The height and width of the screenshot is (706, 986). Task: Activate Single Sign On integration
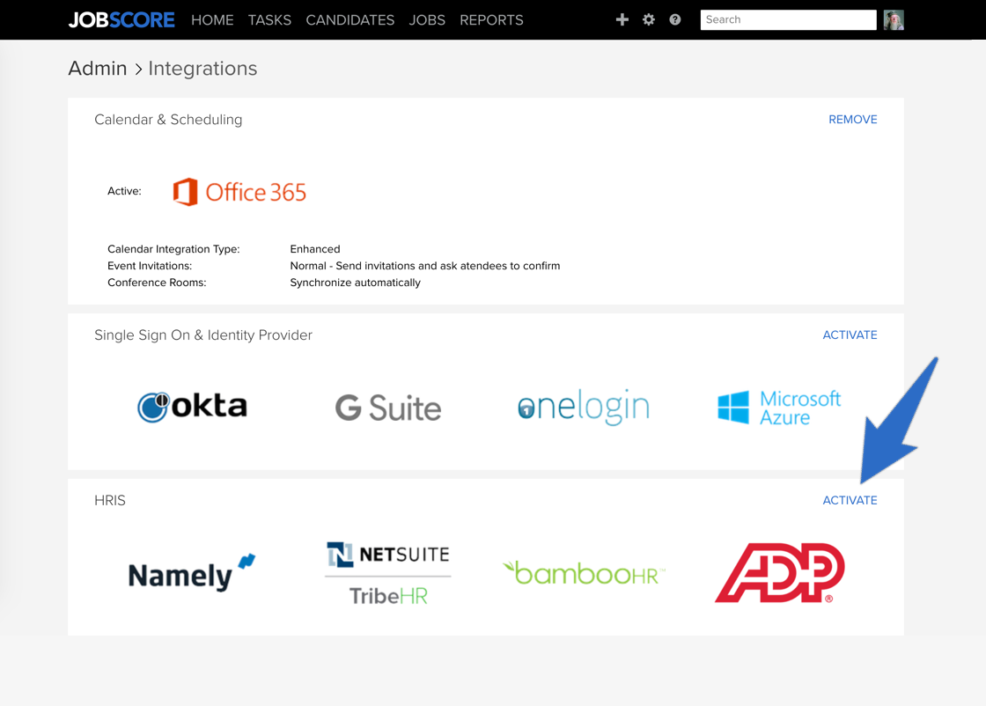coord(850,335)
